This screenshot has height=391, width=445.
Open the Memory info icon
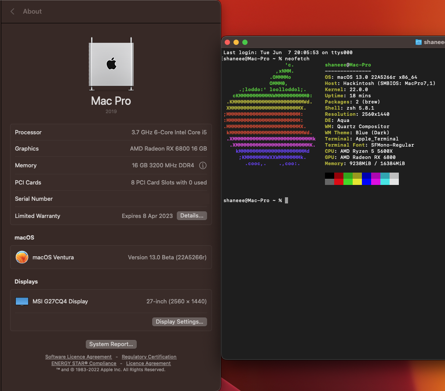coord(203,166)
